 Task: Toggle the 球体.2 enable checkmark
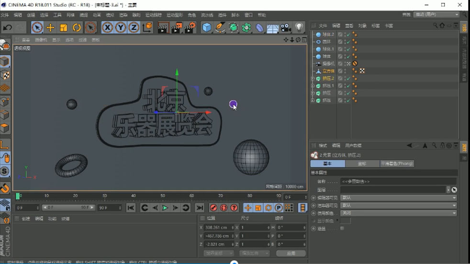pos(348,34)
